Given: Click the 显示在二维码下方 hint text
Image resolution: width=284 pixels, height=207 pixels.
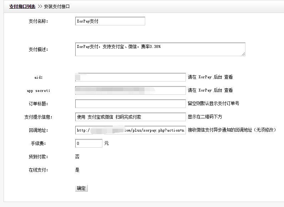Looking at the screenshot, I should coord(205,117).
